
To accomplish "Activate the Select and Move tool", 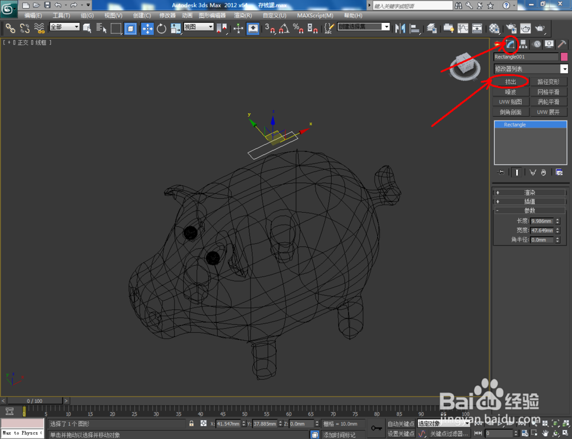I will pyautogui.click(x=148, y=28).
